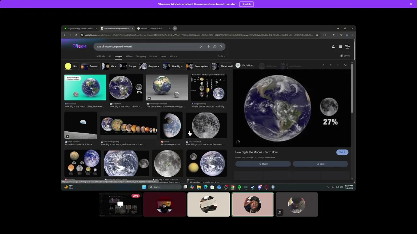417x234 pixels.
Task: Dismiss the Streamer Mode banner with X
Action: click(411, 4)
